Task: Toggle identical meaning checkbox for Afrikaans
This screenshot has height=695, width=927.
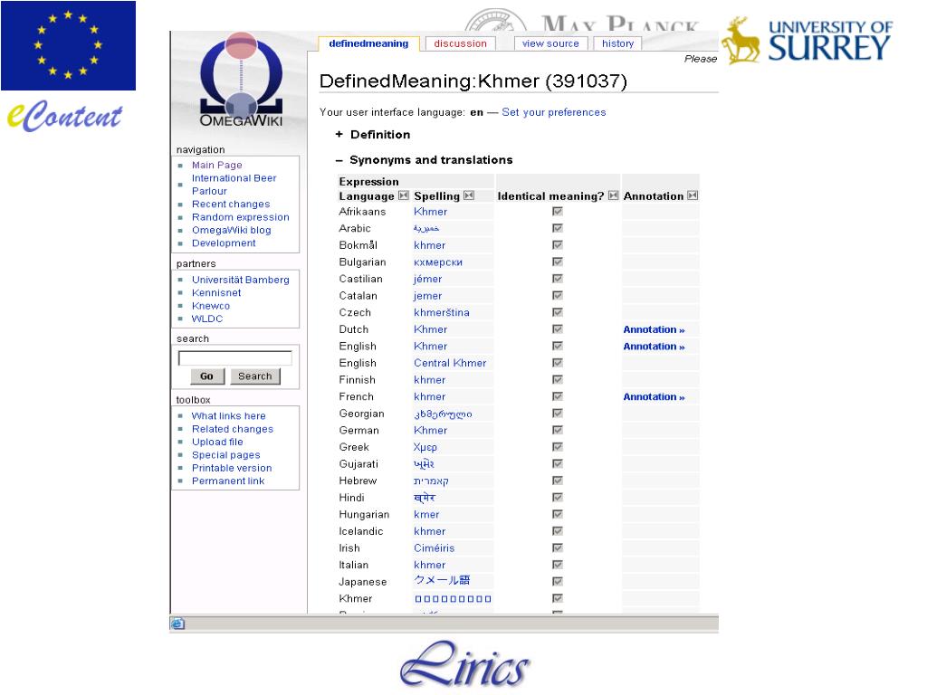Action: (558, 211)
